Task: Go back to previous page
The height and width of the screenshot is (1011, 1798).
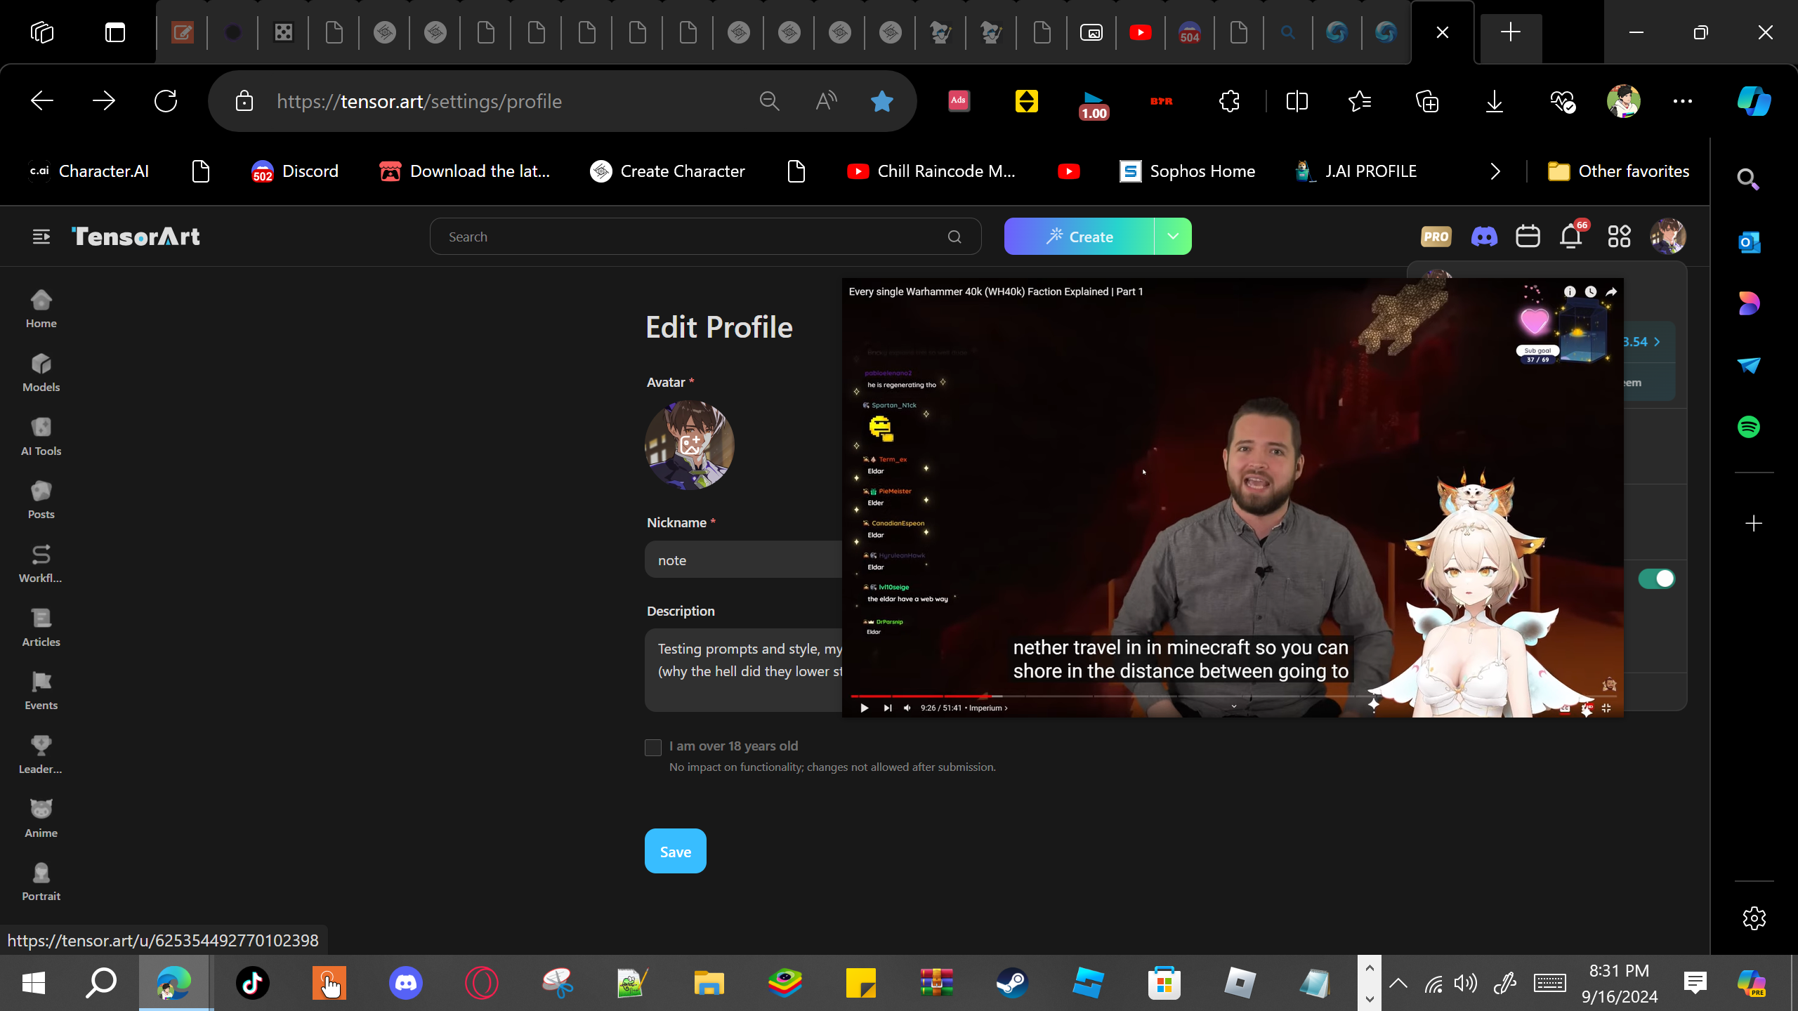Action: coord(42,101)
